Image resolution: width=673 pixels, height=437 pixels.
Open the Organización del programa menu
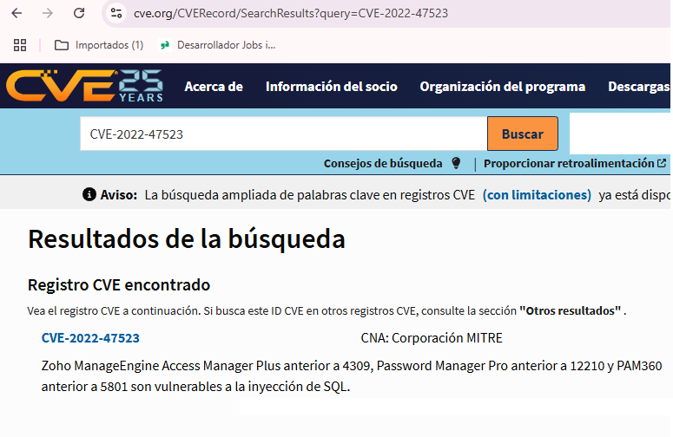click(x=503, y=87)
